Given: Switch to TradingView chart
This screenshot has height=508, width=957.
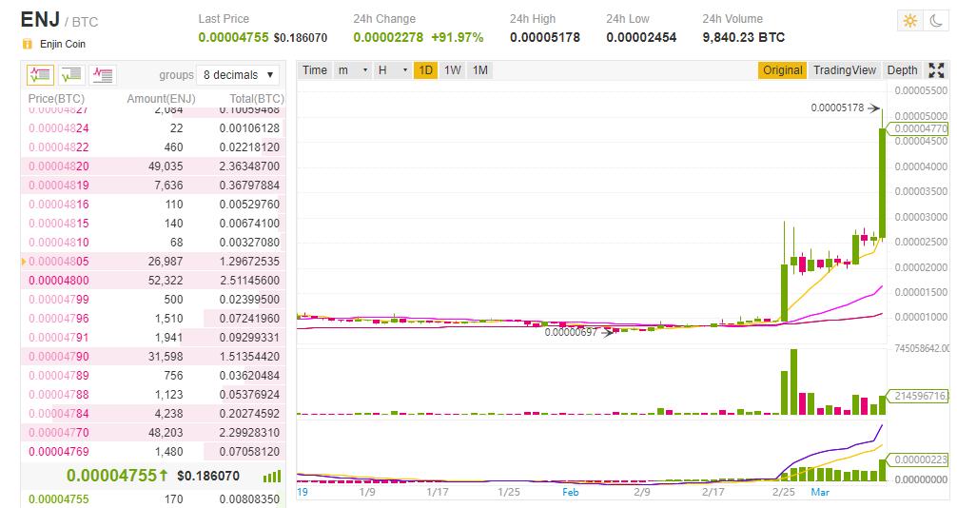Looking at the screenshot, I should [845, 70].
